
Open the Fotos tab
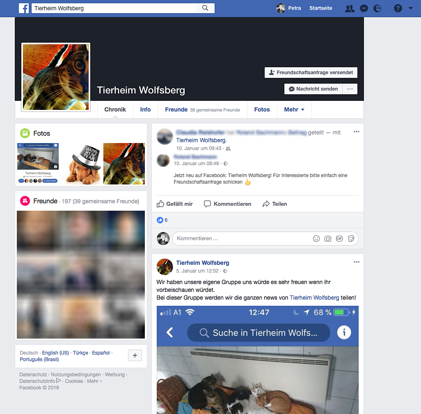pyautogui.click(x=262, y=109)
